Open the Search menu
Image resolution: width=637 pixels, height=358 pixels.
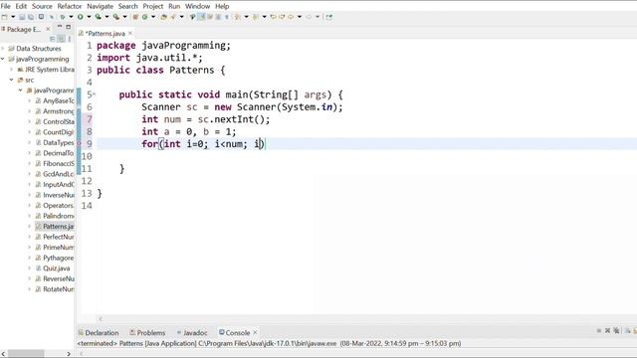128,6
